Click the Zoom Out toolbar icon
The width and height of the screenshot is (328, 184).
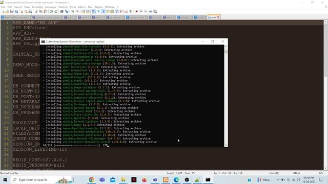click(x=77, y=11)
